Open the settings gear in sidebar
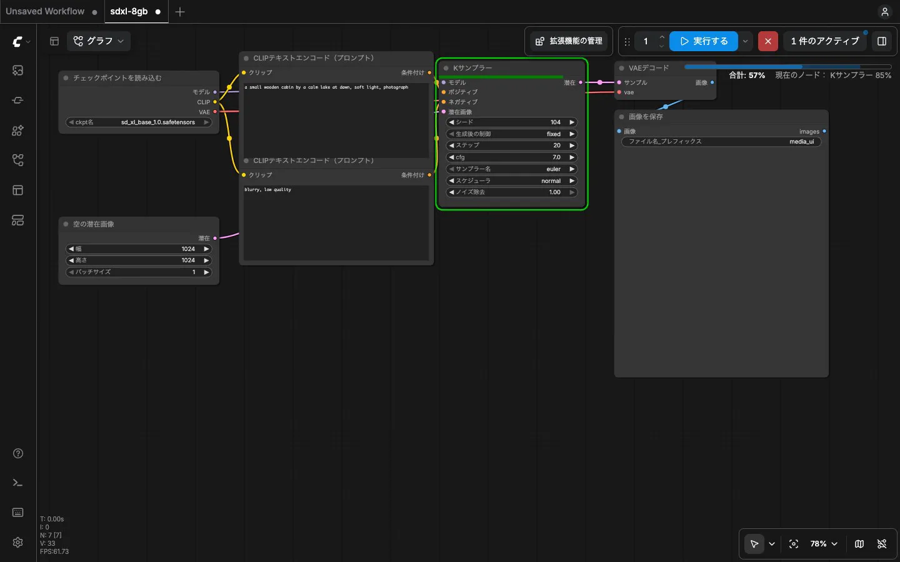This screenshot has width=900, height=562. click(17, 542)
